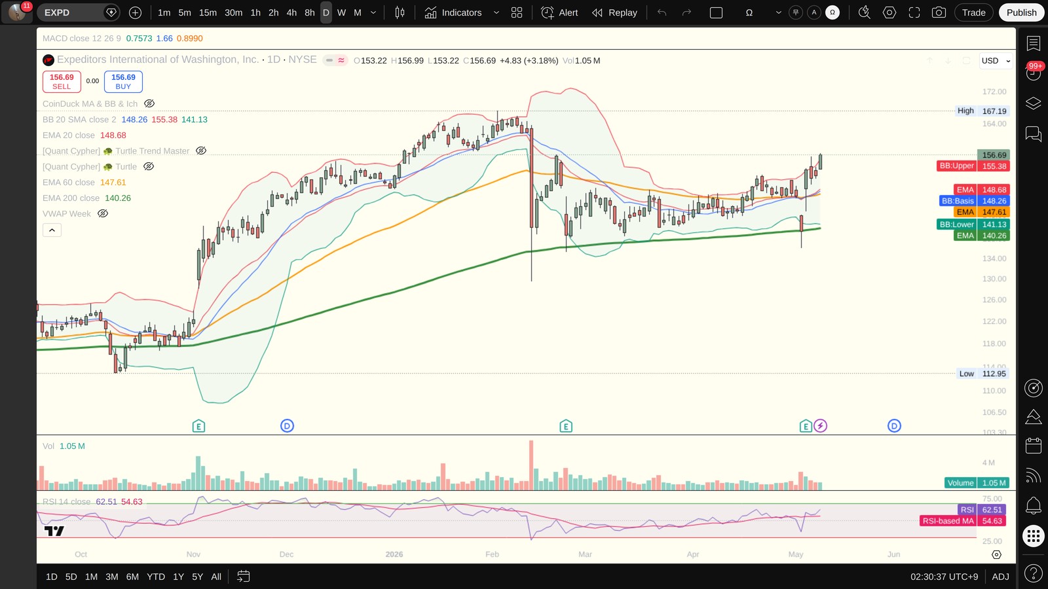Click the first earnings E marker near November
The width and height of the screenshot is (1048, 589).
(198, 426)
